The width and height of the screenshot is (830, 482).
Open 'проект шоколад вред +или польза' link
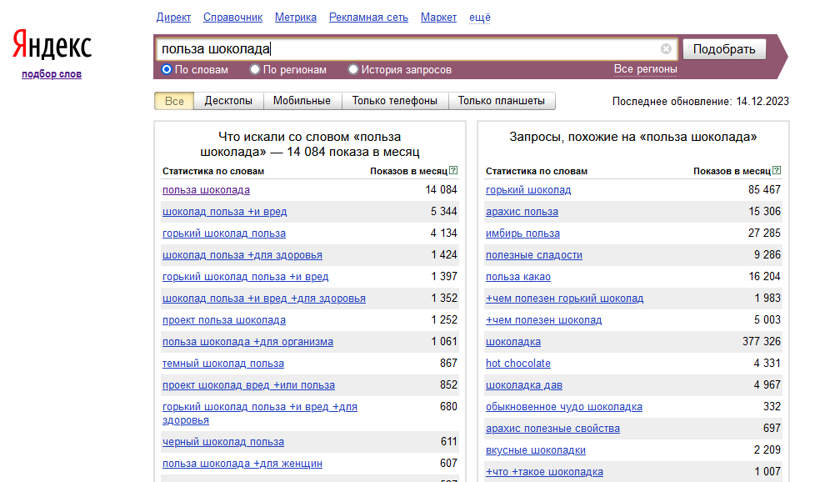(249, 385)
